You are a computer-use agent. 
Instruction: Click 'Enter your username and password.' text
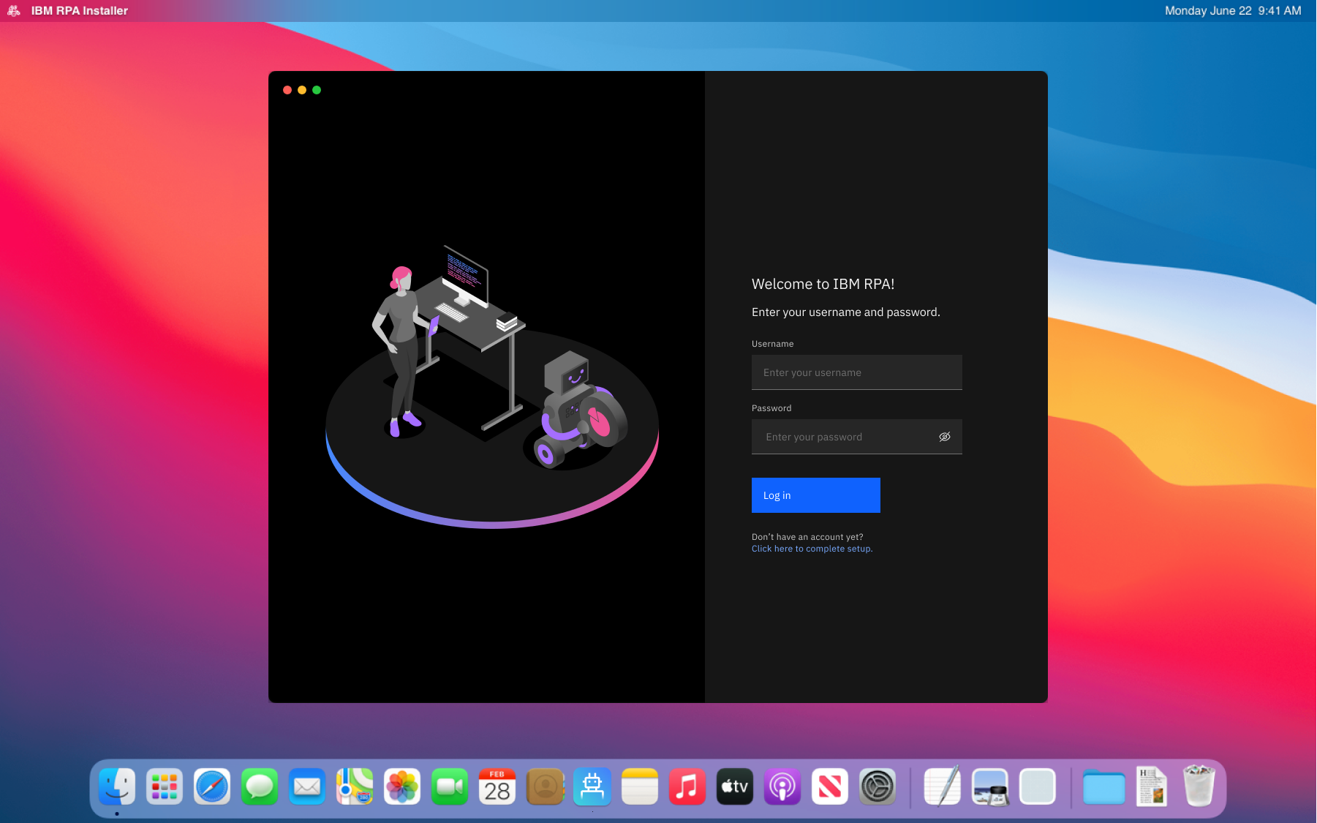click(x=846, y=312)
